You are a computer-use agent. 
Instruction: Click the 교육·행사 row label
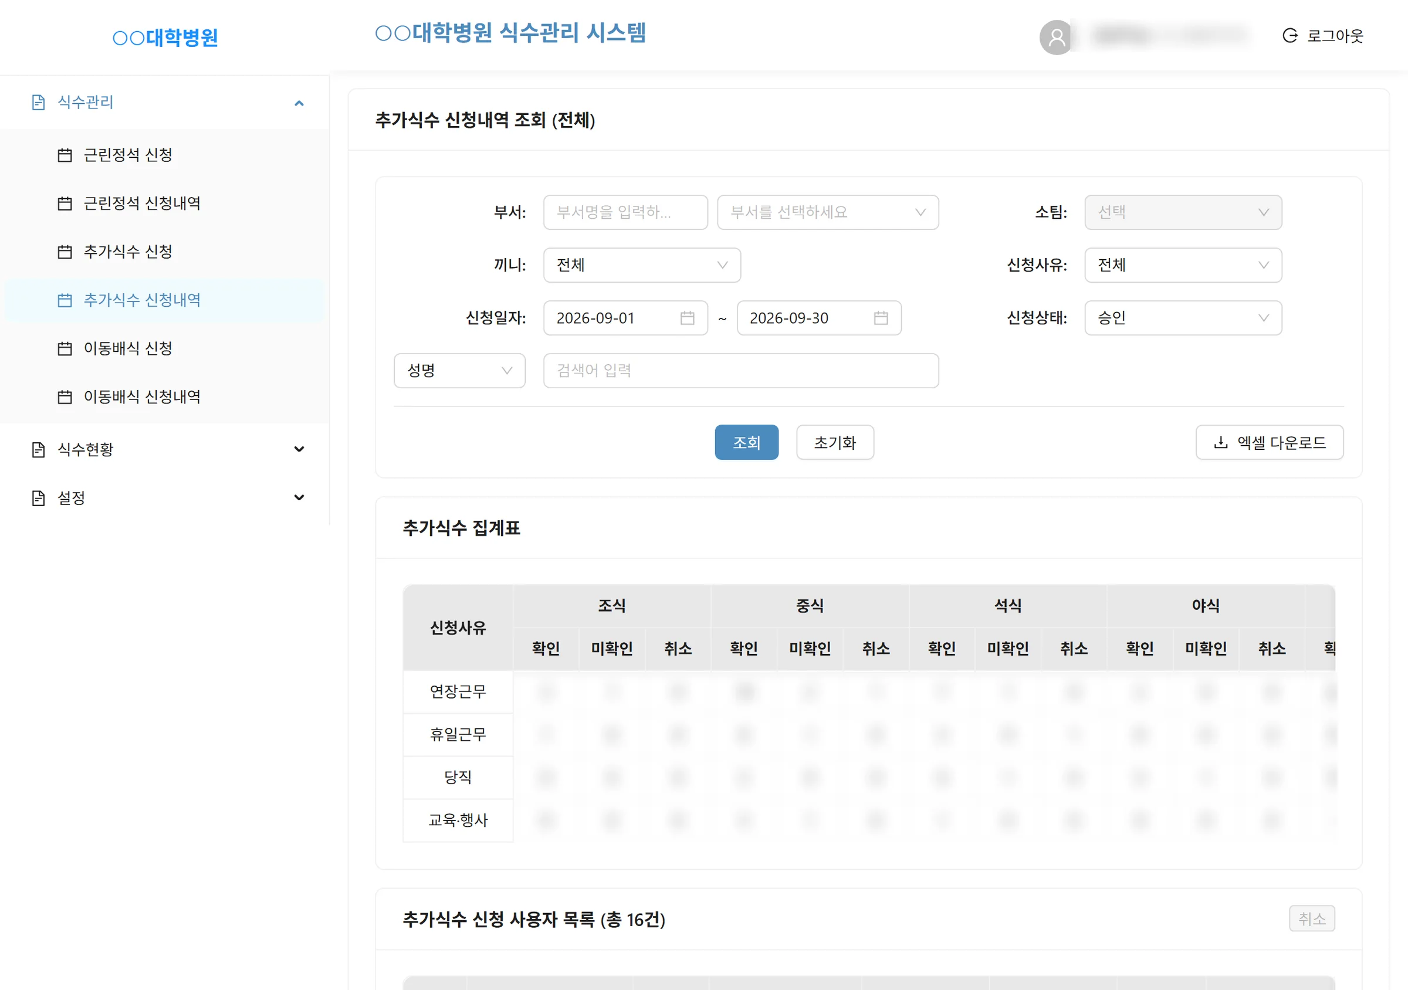click(458, 821)
